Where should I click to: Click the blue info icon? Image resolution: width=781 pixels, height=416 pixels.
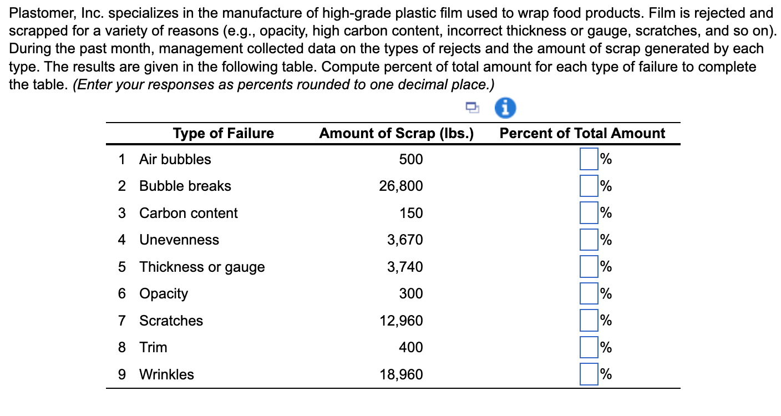[x=505, y=108]
